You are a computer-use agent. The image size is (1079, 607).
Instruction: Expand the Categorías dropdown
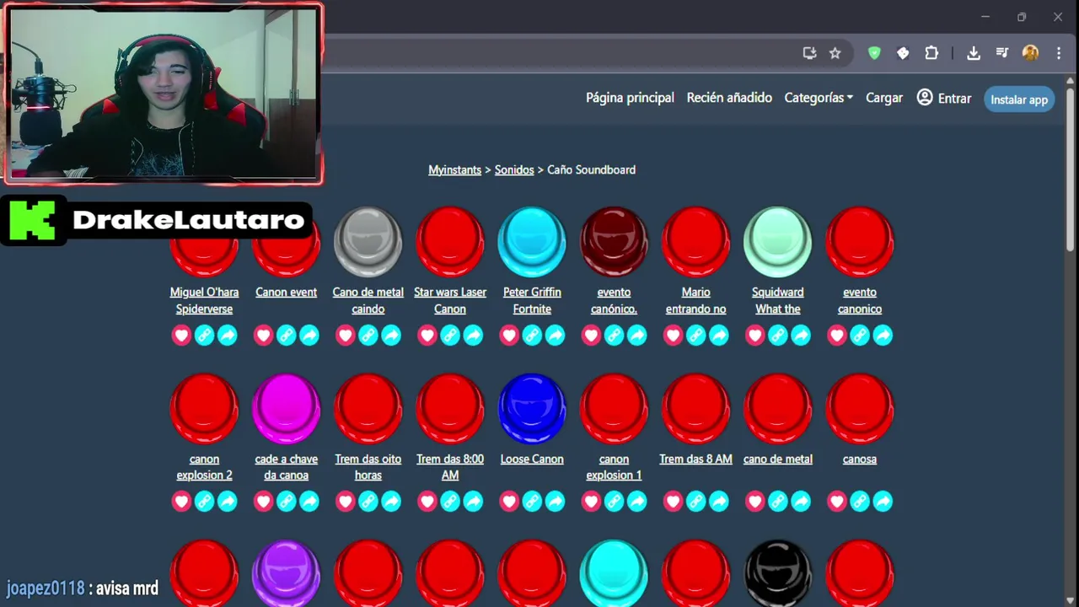(819, 98)
